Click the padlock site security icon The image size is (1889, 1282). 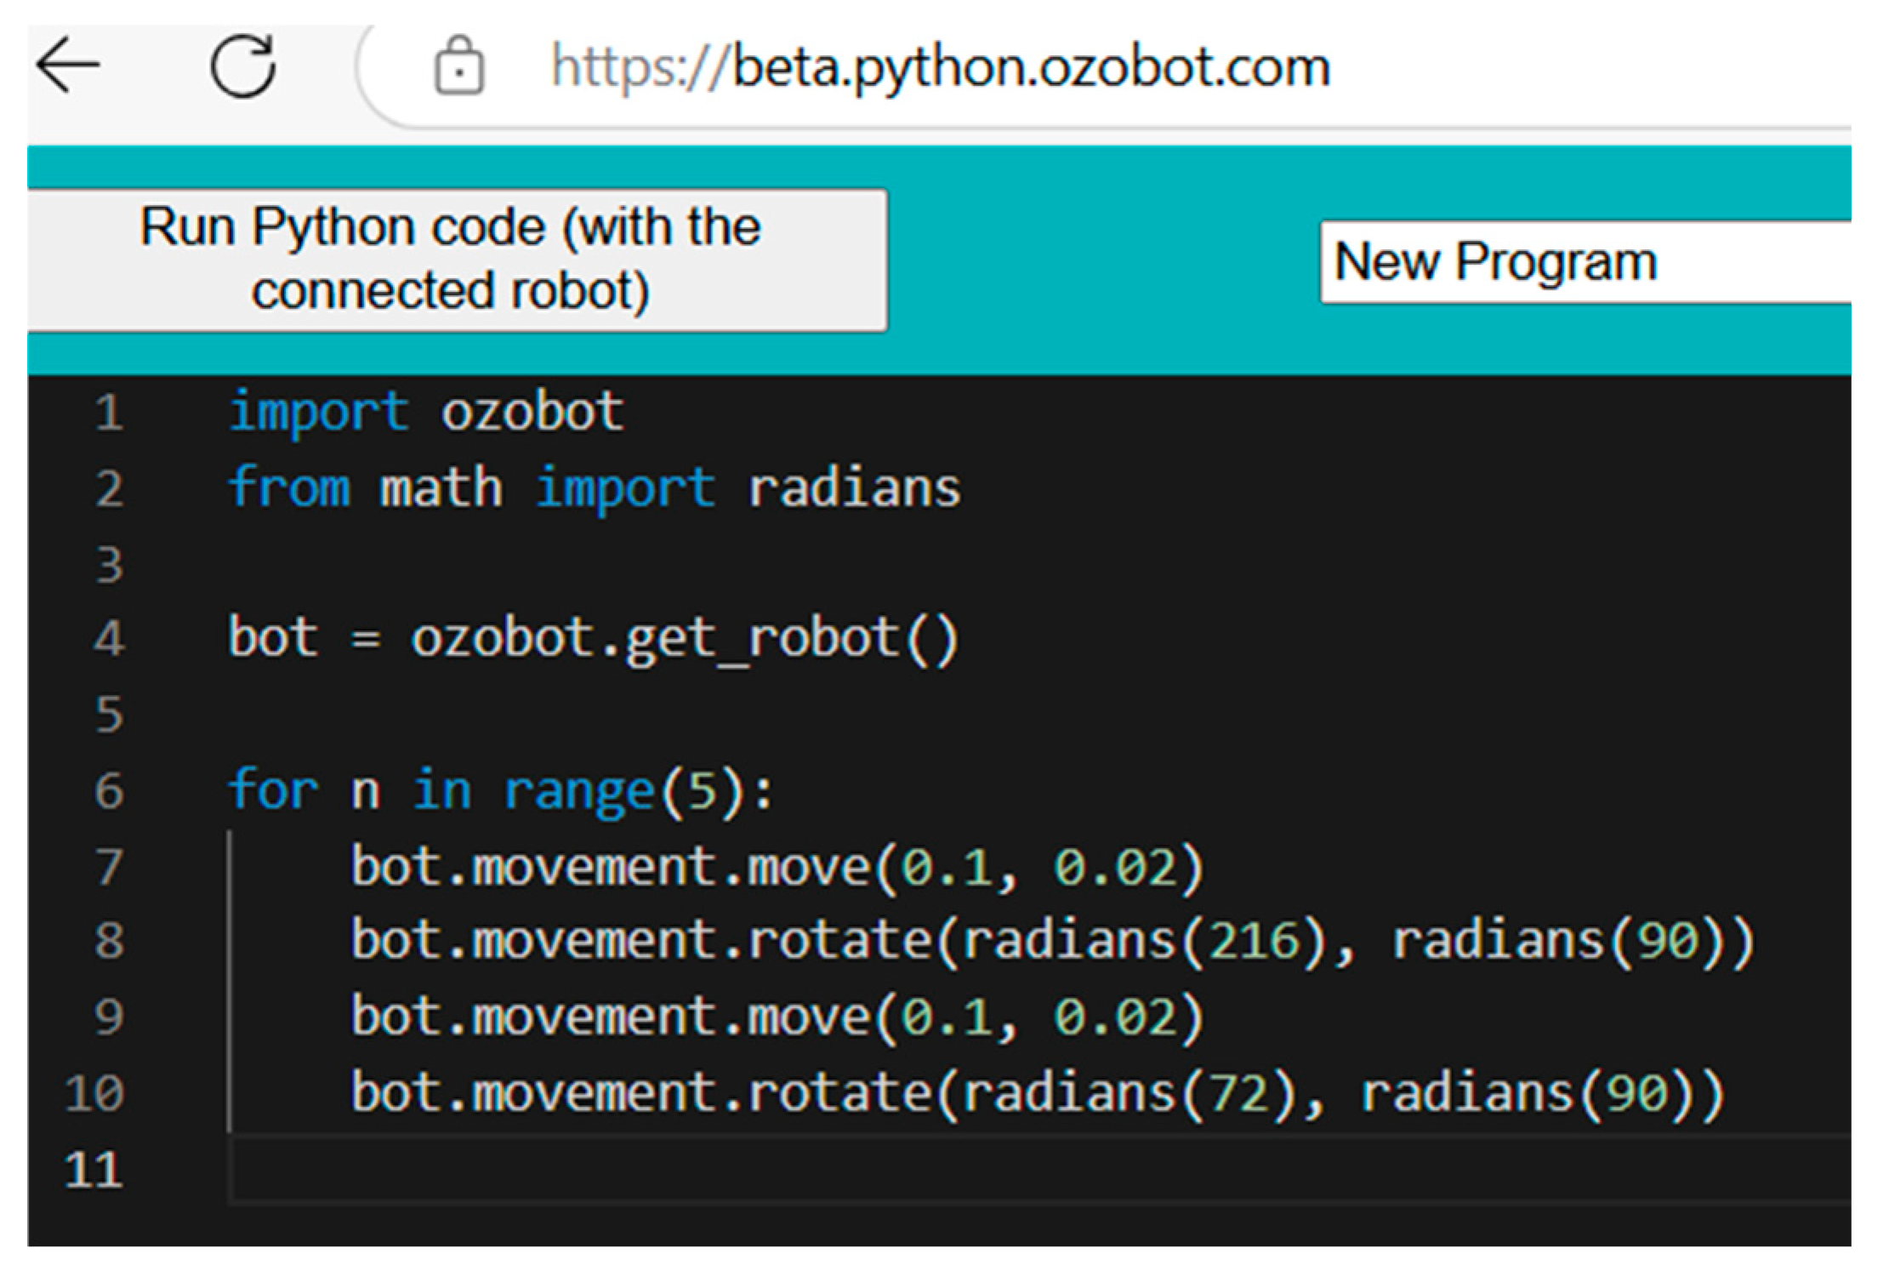pos(458,66)
